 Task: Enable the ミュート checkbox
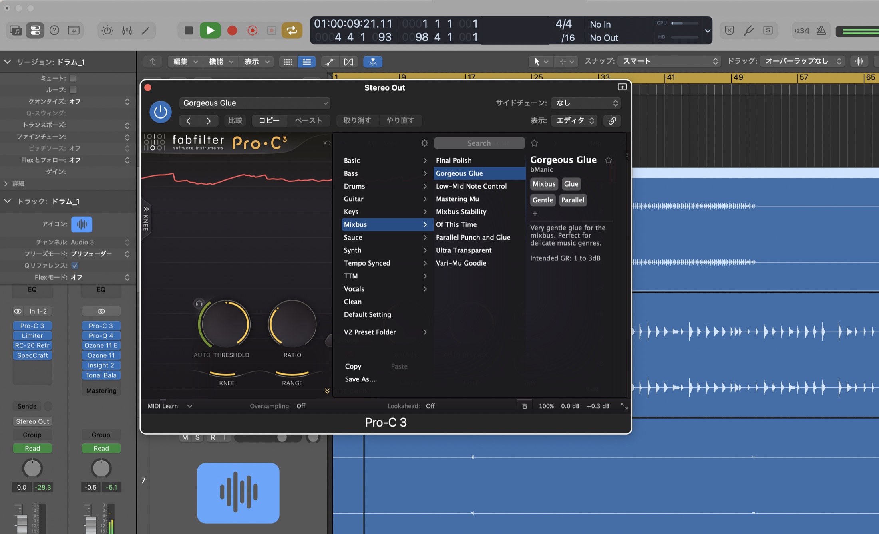pyautogui.click(x=73, y=78)
